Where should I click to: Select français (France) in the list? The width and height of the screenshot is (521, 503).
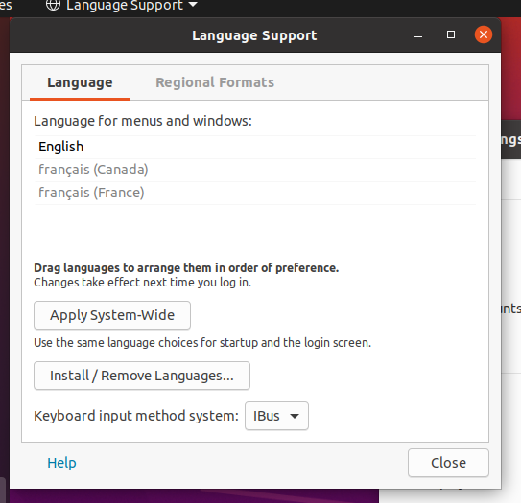pyautogui.click(x=255, y=193)
